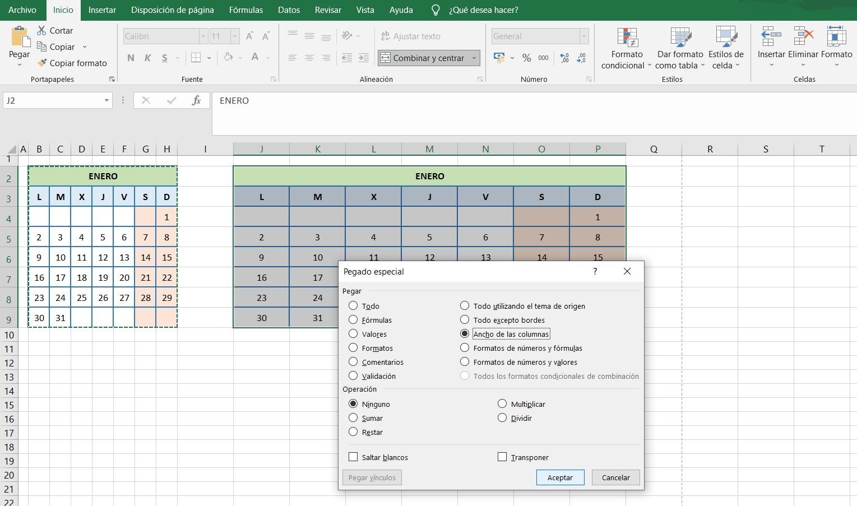The height and width of the screenshot is (506, 857).
Task: Click the Eliminar celdas icon
Action: (803, 35)
